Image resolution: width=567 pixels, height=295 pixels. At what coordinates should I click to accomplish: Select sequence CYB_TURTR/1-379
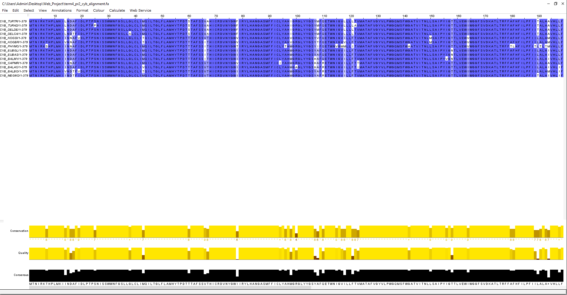click(x=13, y=21)
